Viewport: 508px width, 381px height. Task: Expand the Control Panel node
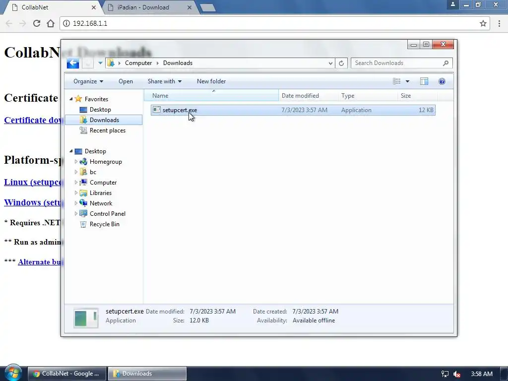pos(76,213)
